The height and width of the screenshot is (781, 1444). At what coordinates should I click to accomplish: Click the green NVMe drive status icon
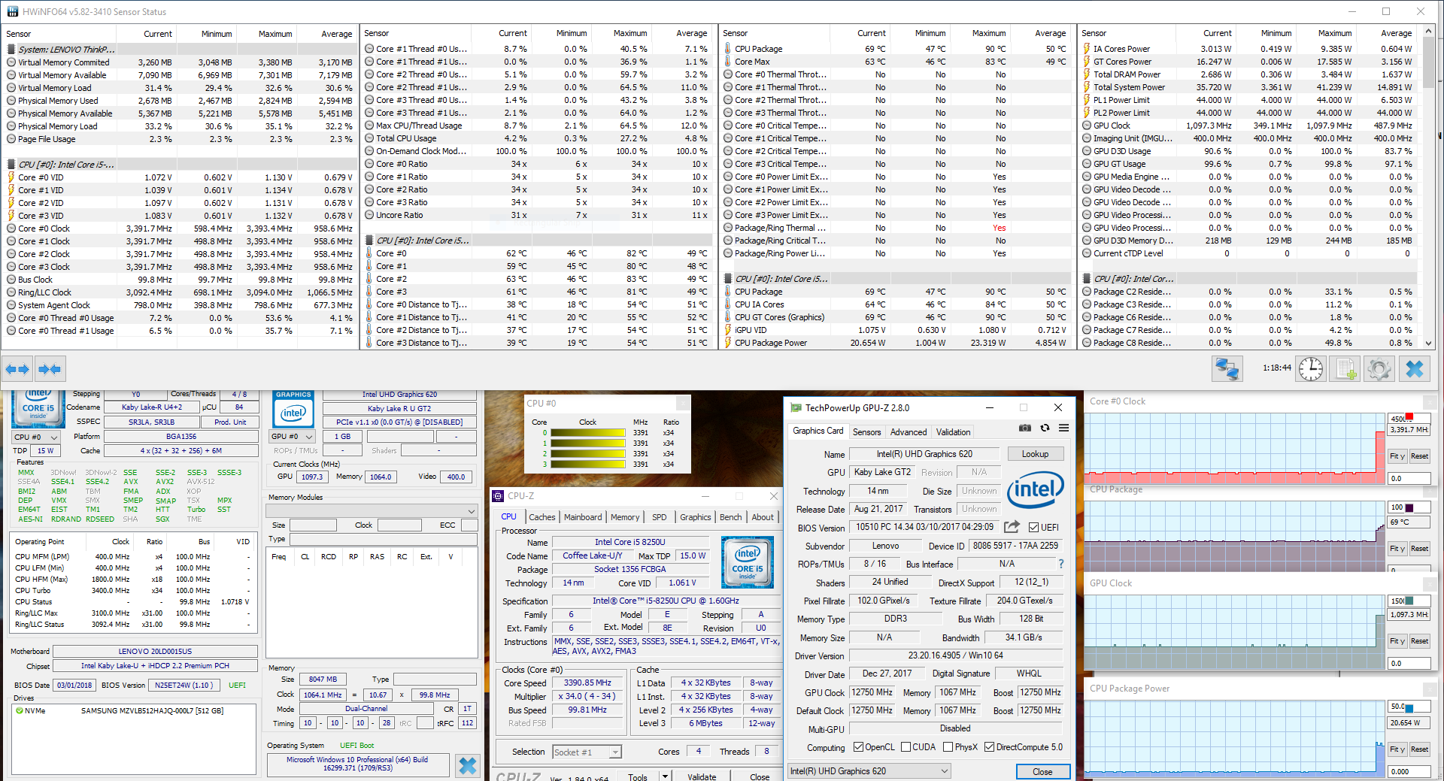(x=20, y=710)
